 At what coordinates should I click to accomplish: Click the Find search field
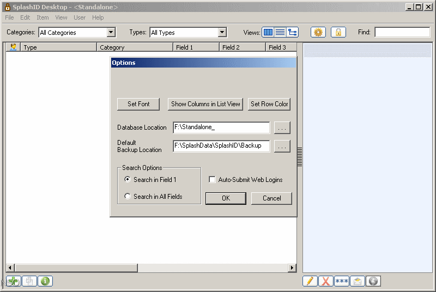point(402,32)
